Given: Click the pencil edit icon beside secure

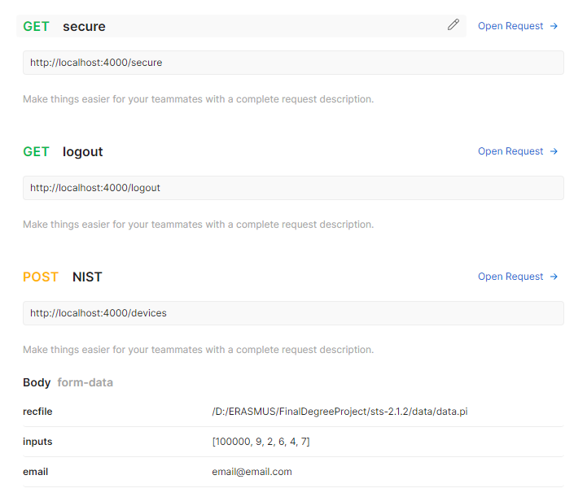Looking at the screenshot, I should tap(453, 25).
